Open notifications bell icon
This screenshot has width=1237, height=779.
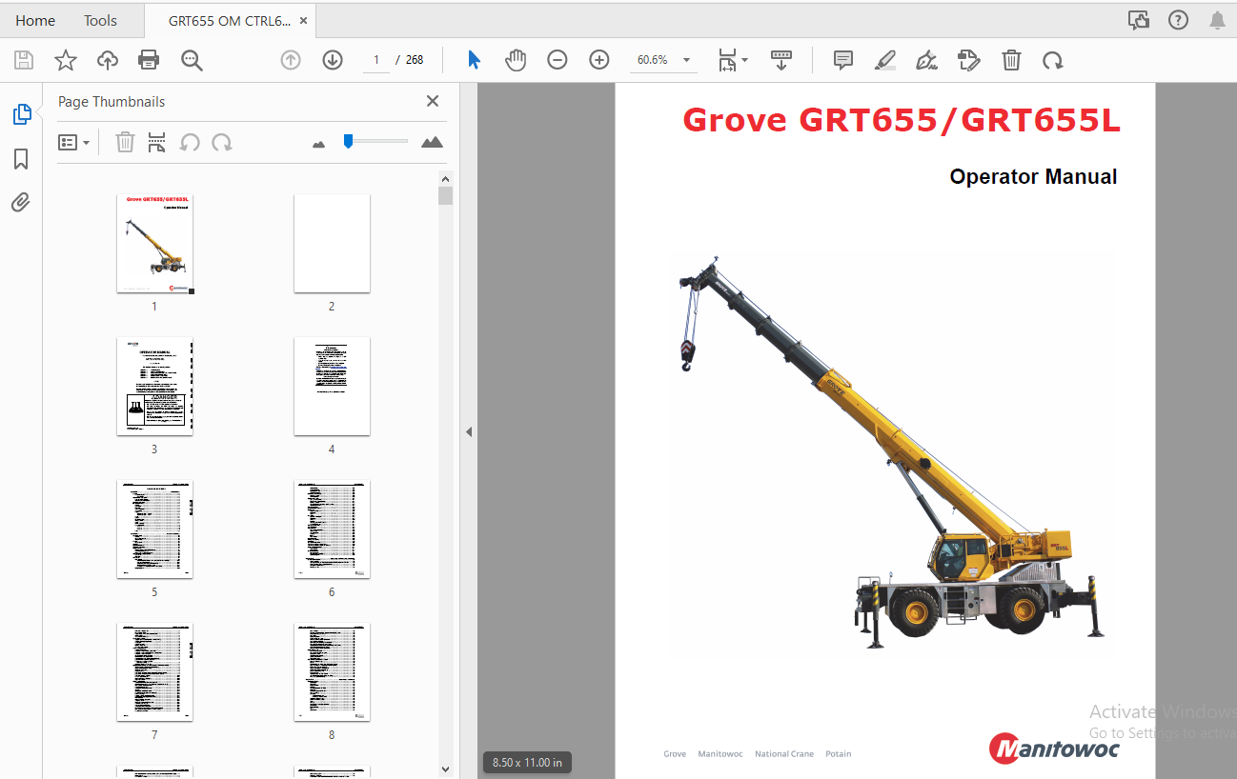pos(1217,20)
